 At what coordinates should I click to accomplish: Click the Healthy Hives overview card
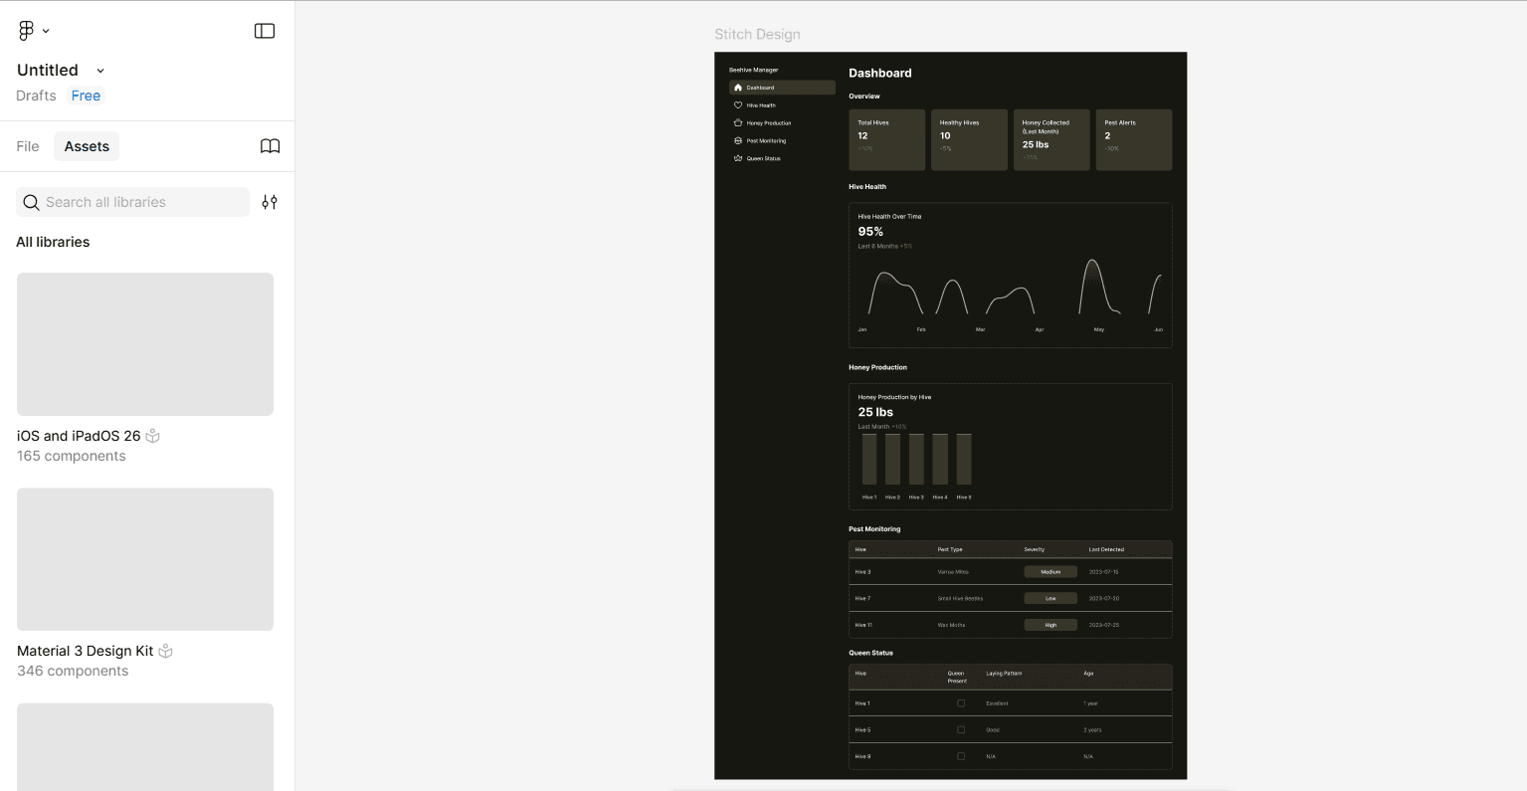click(x=969, y=139)
